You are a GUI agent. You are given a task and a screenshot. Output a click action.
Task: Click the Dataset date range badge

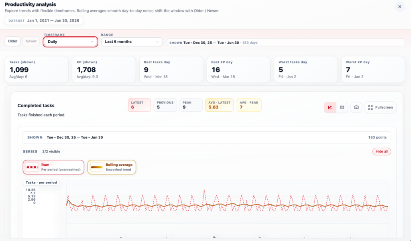click(44, 20)
